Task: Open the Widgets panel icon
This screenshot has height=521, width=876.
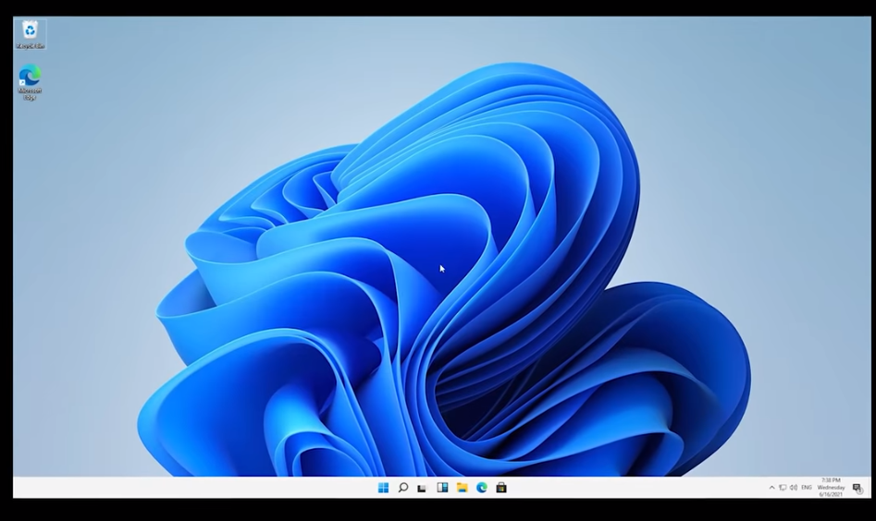Action: [442, 488]
